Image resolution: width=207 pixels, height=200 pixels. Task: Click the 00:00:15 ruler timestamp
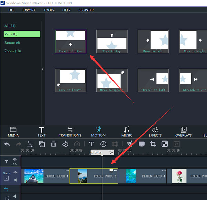click(173, 151)
